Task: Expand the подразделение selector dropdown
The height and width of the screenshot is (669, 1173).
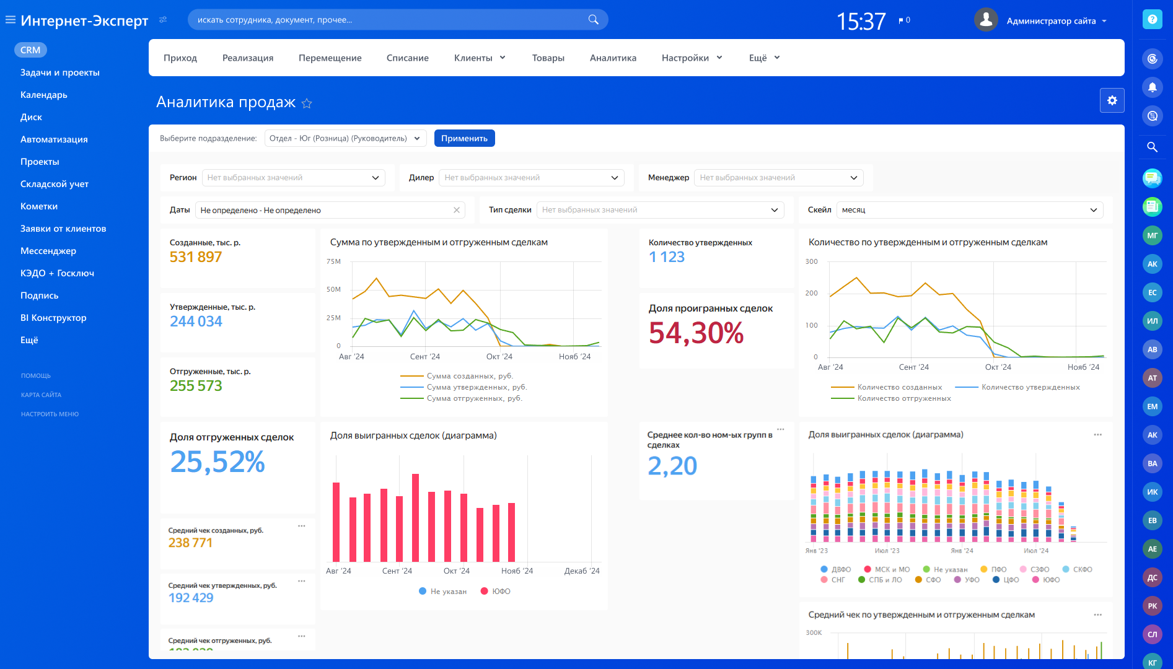Action: point(345,138)
